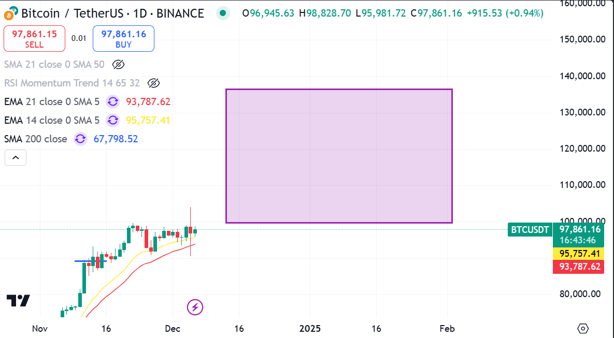Open Bitcoin / TetherUS symbol search
This screenshot has width=614, height=338.
(112, 13)
